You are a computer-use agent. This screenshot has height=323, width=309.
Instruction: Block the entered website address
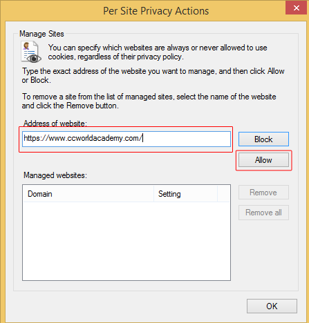263,139
